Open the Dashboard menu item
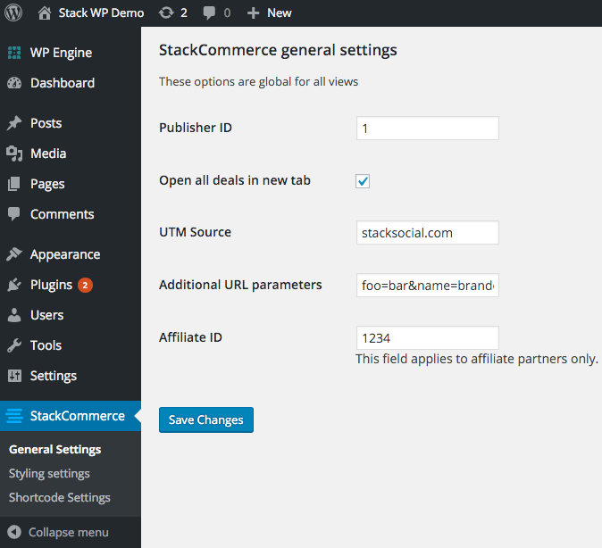602x548 pixels. tap(63, 83)
